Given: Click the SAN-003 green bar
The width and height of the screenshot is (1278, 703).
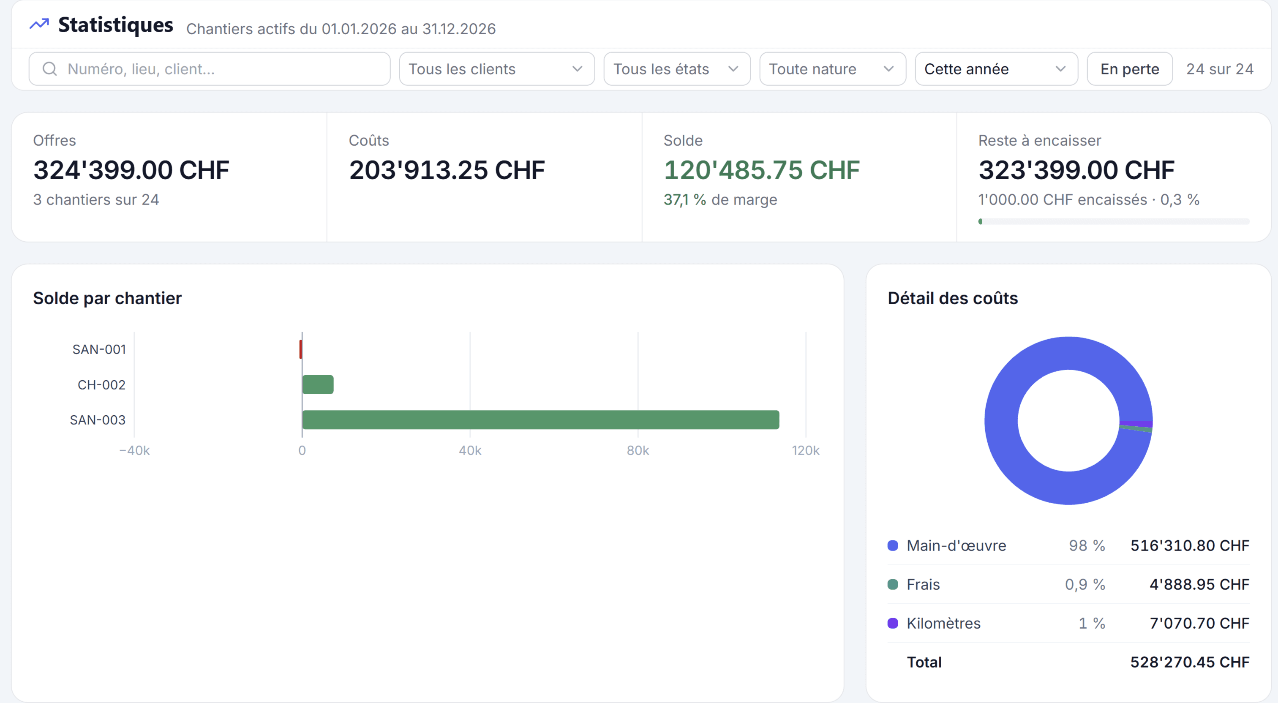Looking at the screenshot, I should [x=540, y=420].
